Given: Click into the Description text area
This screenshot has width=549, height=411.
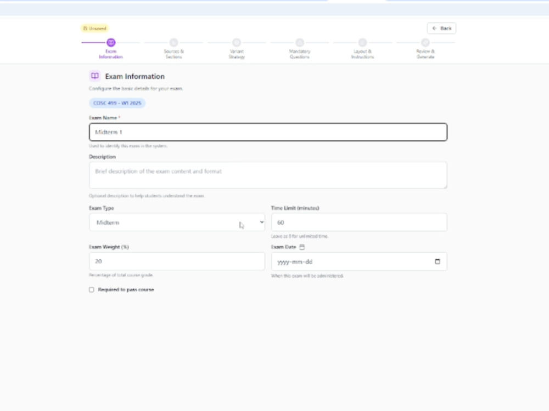Looking at the screenshot, I should tap(268, 175).
